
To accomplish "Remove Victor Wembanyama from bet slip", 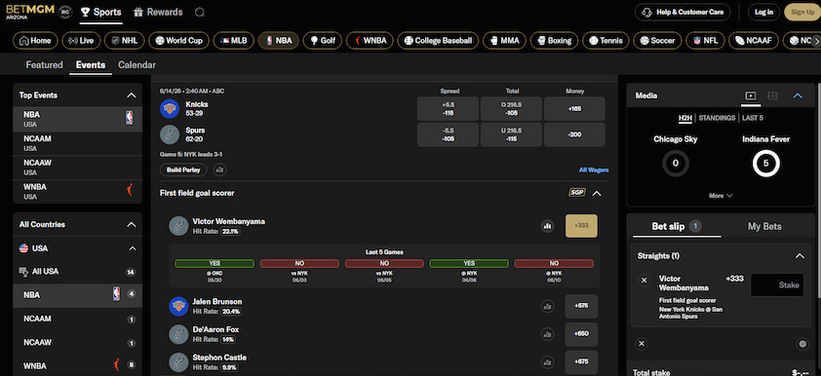I will point(645,281).
